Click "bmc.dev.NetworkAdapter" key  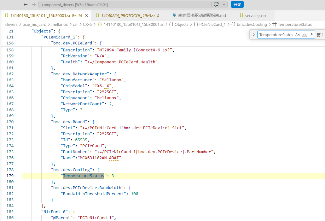pyautogui.click(x=80, y=74)
